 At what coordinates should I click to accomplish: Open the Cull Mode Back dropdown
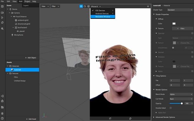[181, 99]
